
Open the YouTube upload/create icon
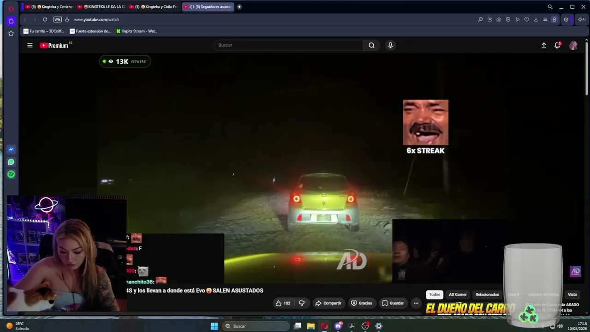point(544,45)
